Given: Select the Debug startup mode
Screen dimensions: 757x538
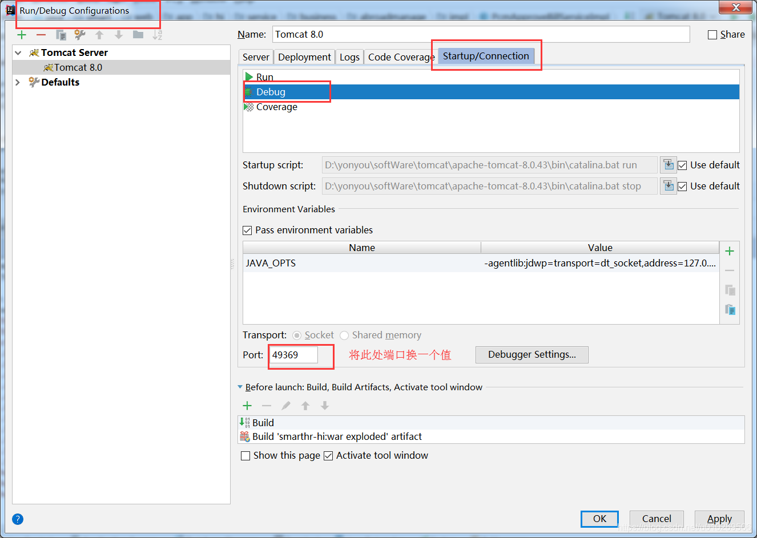Looking at the screenshot, I should pyautogui.click(x=491, y=92).
